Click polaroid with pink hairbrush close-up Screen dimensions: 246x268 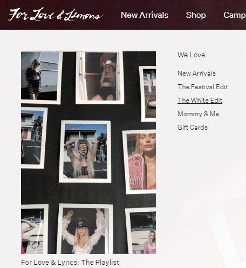(x=139, y=162)
